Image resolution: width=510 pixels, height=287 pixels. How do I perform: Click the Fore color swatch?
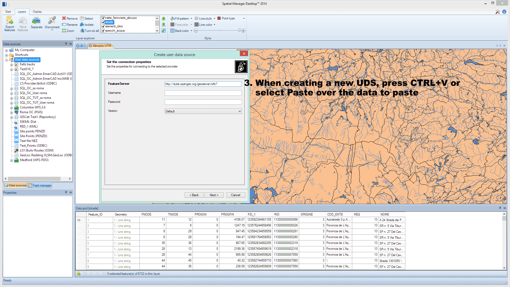172,24
